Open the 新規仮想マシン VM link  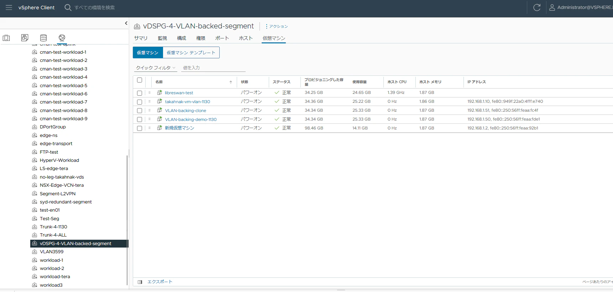[x=179, y=128]
